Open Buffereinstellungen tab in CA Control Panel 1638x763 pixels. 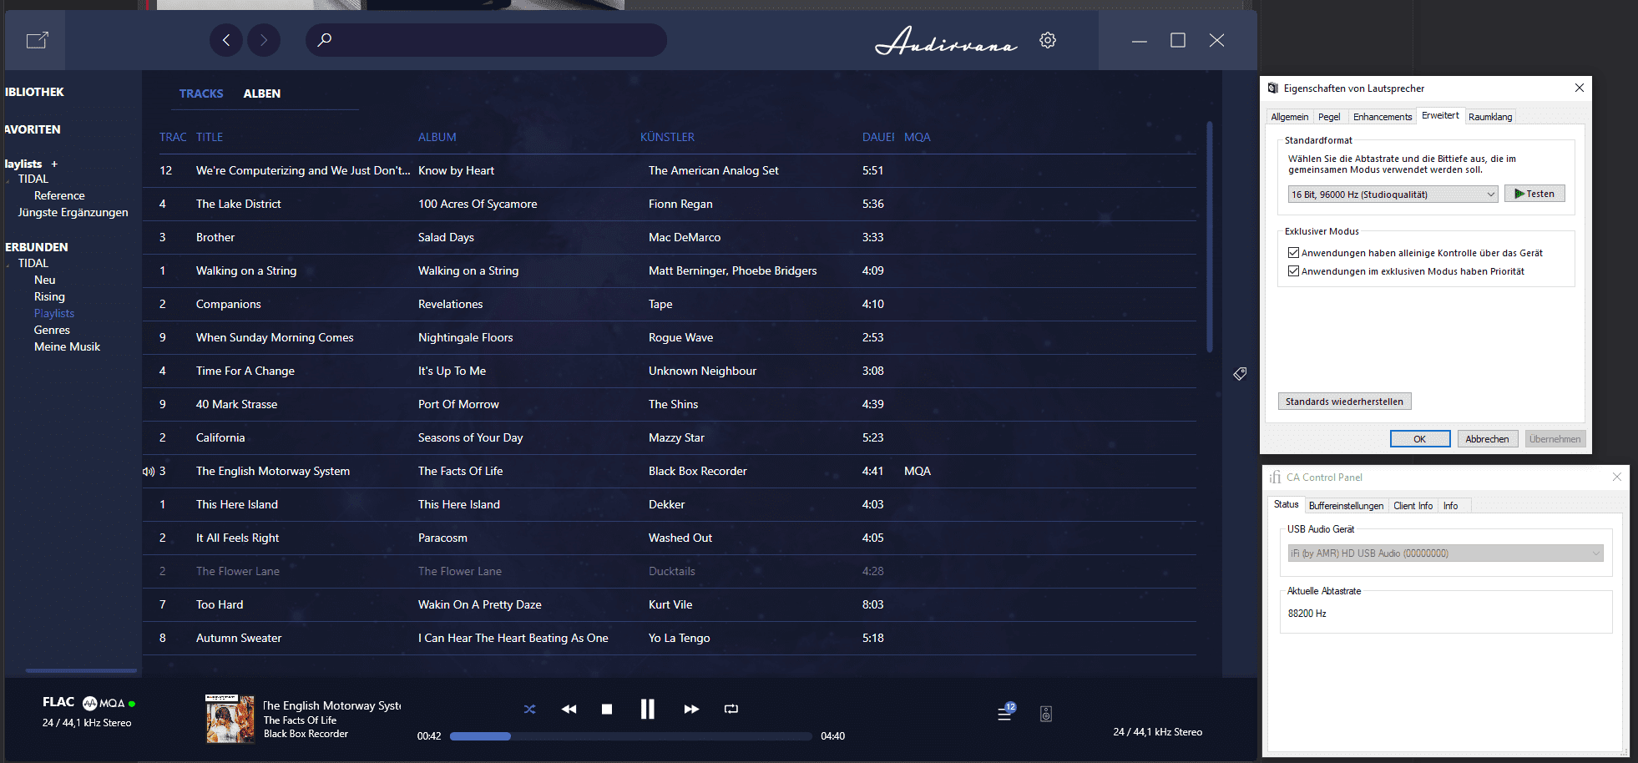click(1346, 506)
